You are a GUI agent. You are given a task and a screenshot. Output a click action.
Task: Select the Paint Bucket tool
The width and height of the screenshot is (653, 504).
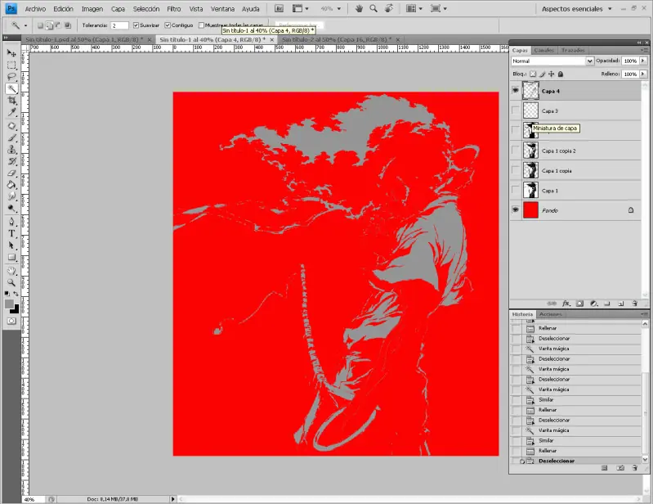coord(11,185)
